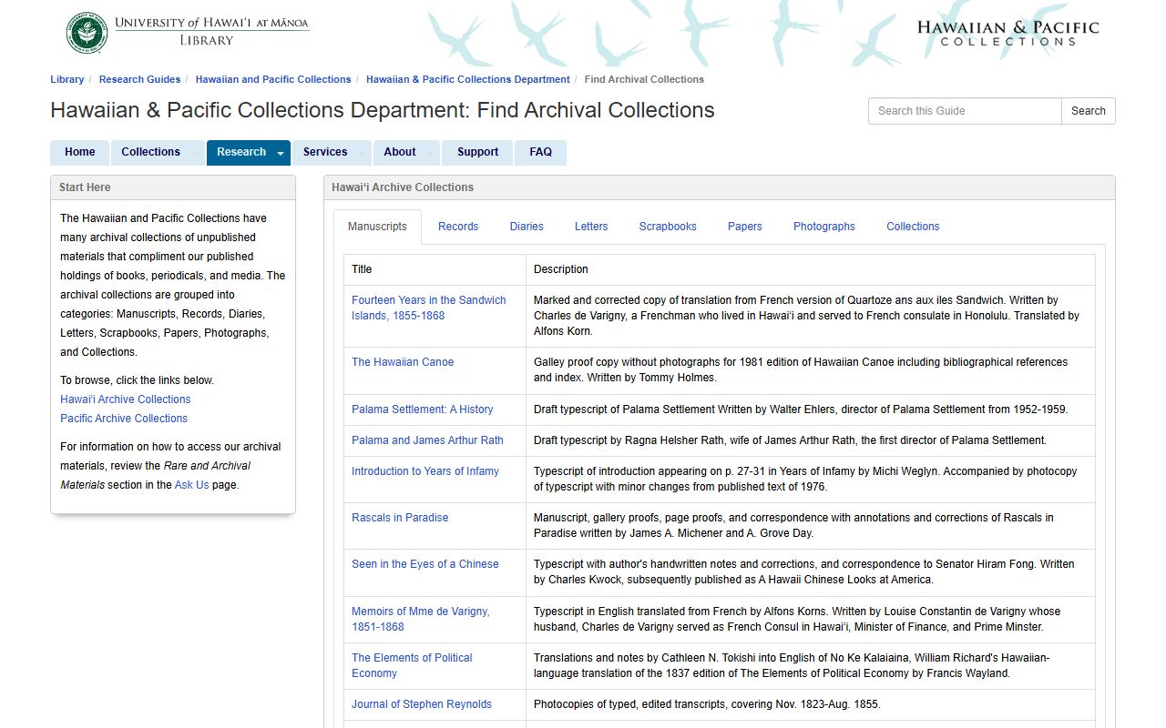Click the University of Hawaii Library logo
1166x728 pixels.
(x=187, y=33)
